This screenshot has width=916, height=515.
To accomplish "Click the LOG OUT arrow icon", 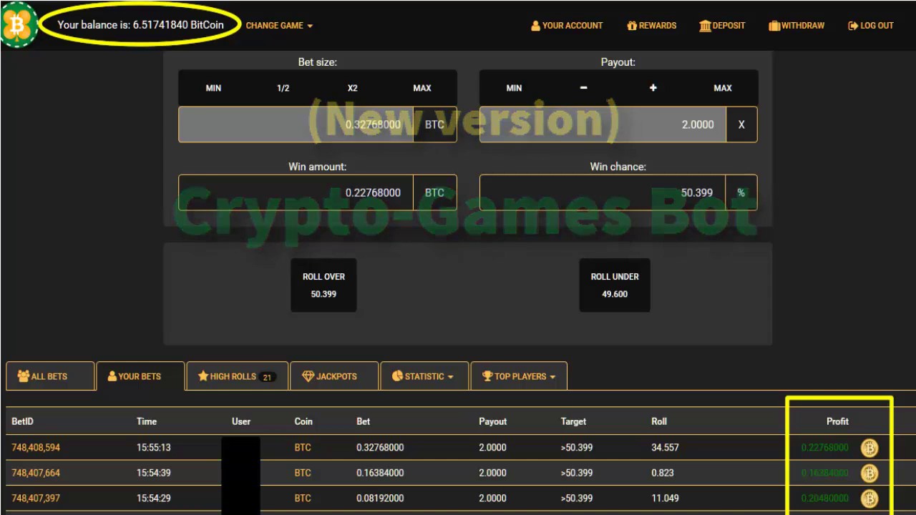I will click(x=853, y=25).
